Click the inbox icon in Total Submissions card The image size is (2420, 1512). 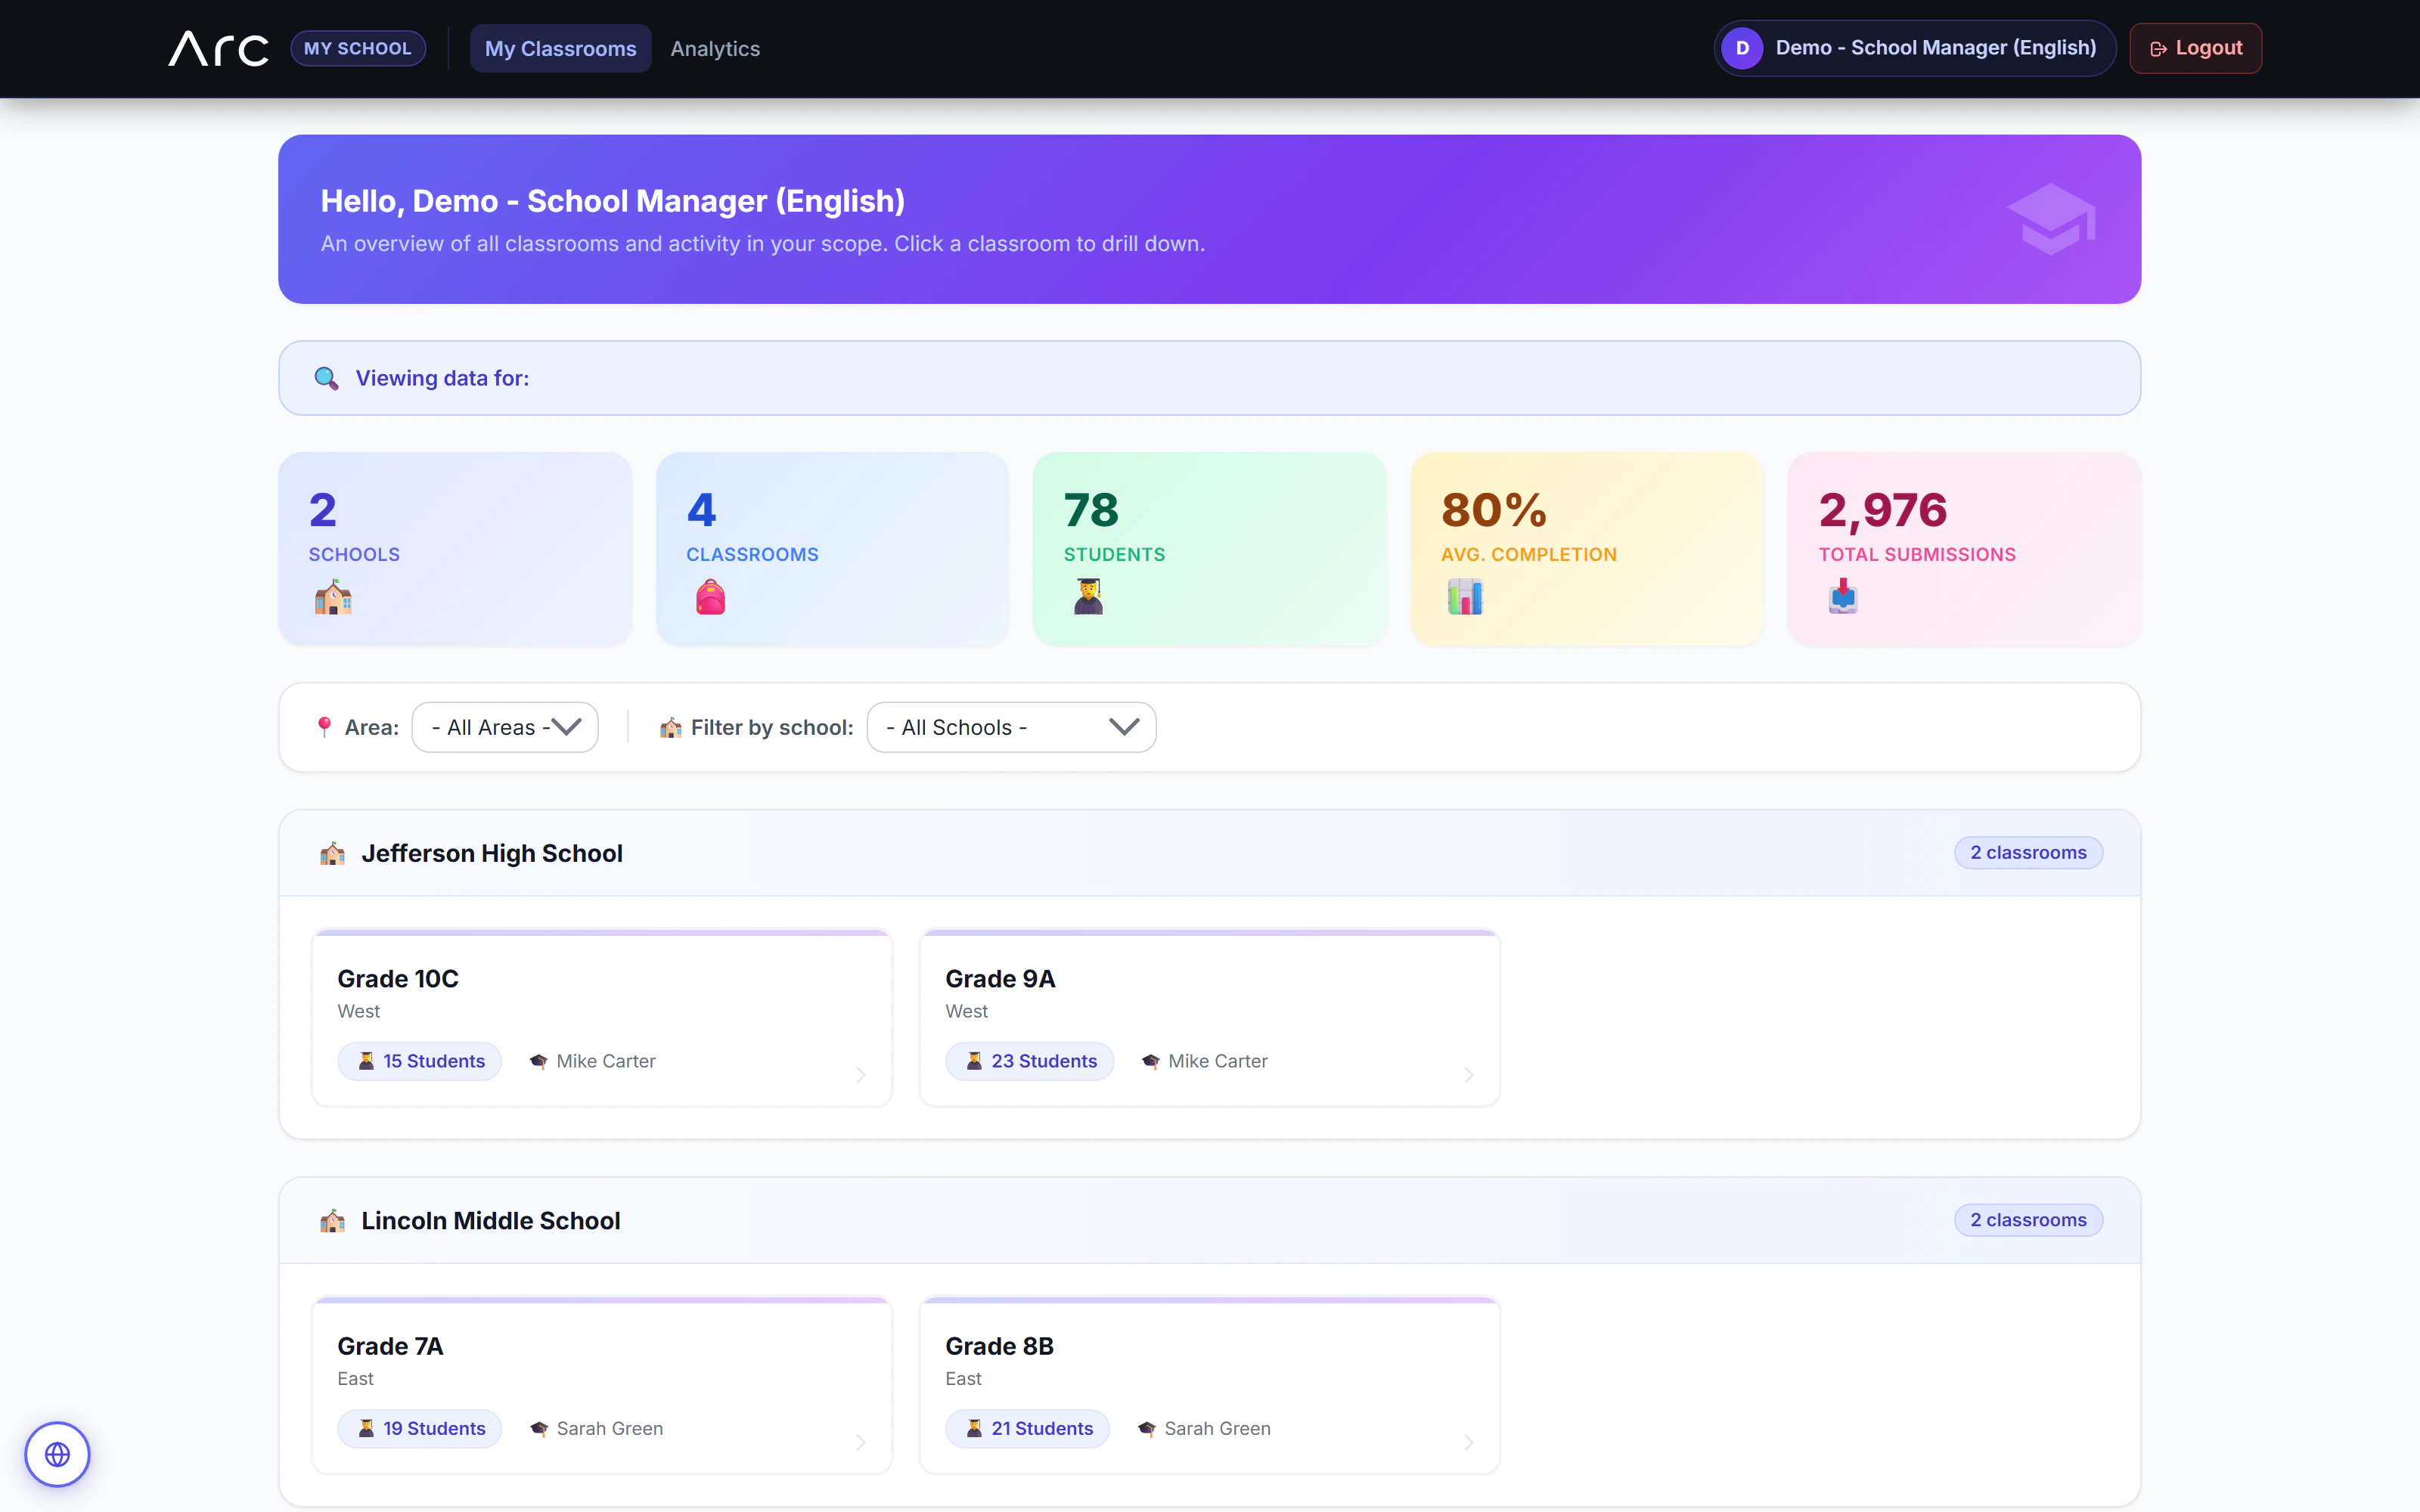point(1843,597)
